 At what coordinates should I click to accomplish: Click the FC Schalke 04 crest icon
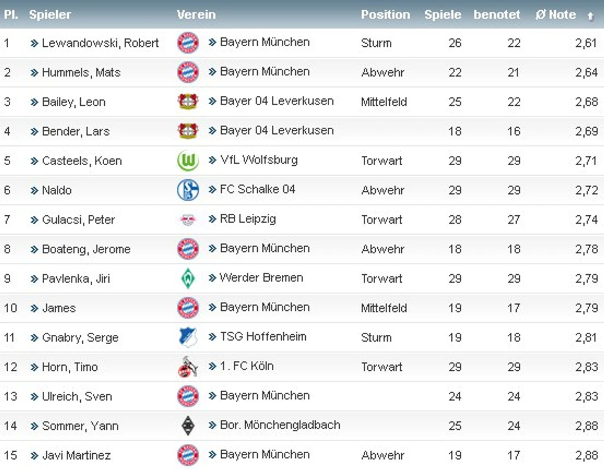[x=188, y=190]
